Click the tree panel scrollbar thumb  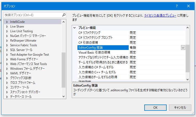pos(63,70)
